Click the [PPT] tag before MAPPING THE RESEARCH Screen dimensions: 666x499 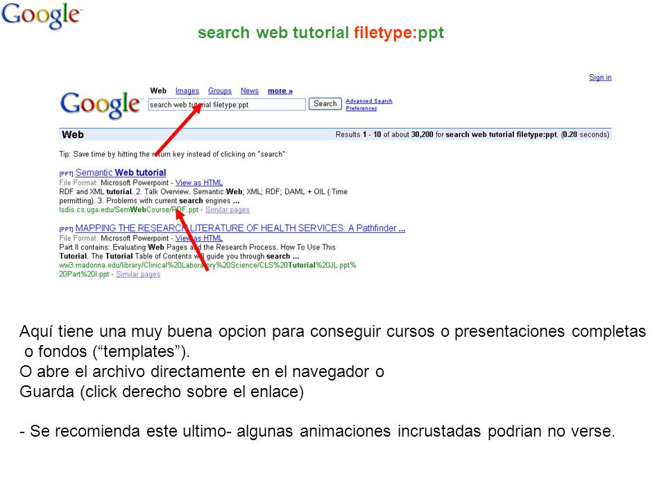pos(67,229)
